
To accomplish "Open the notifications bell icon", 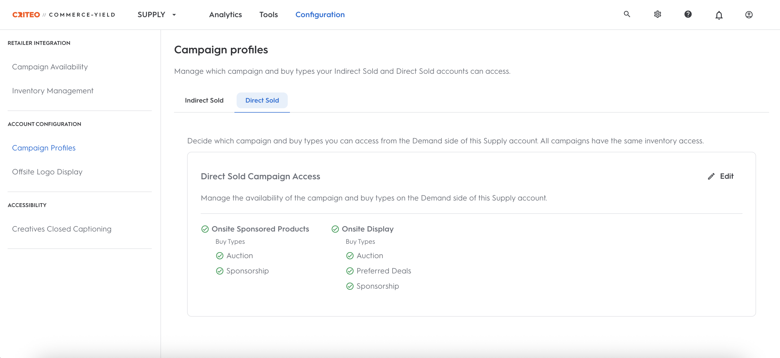I will tap(719, 15).
